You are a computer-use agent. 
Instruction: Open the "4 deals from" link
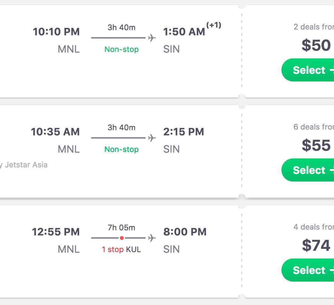coord(313,227)
